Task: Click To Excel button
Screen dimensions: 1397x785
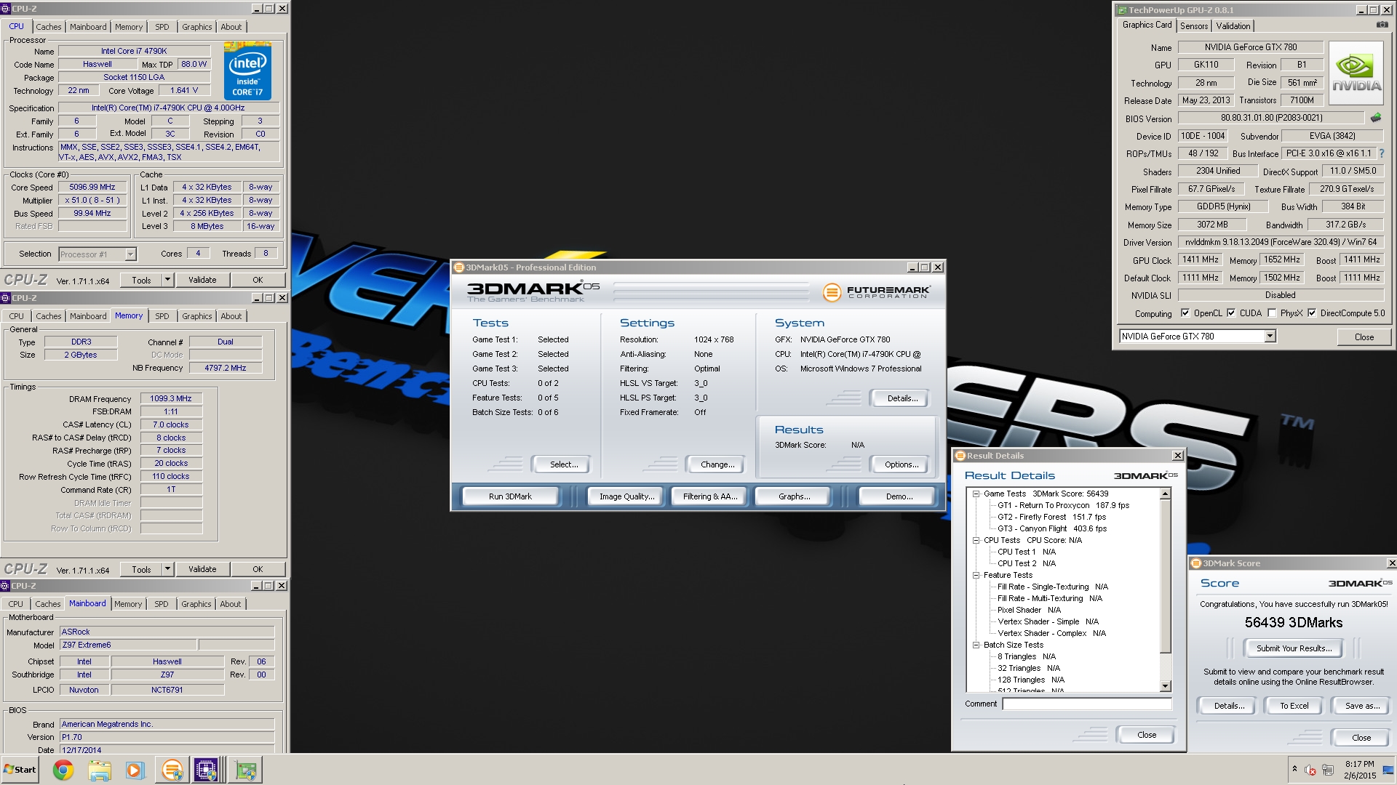Action: point(1294,706)
